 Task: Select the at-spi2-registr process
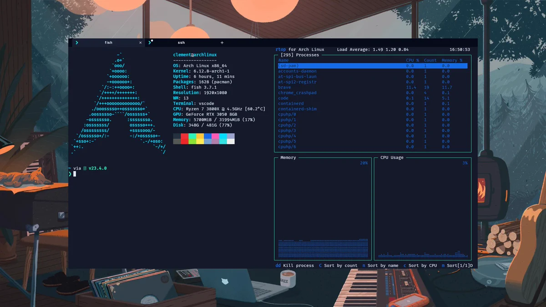click(x=373, y=82)
